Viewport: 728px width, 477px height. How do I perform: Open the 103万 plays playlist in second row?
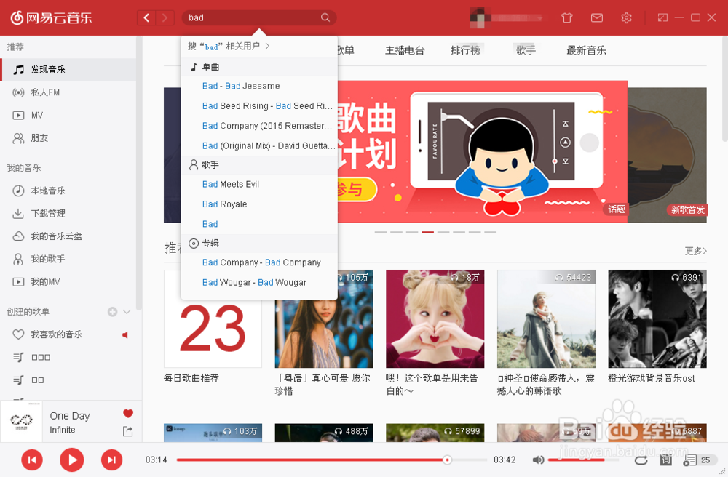coord(213,433)
